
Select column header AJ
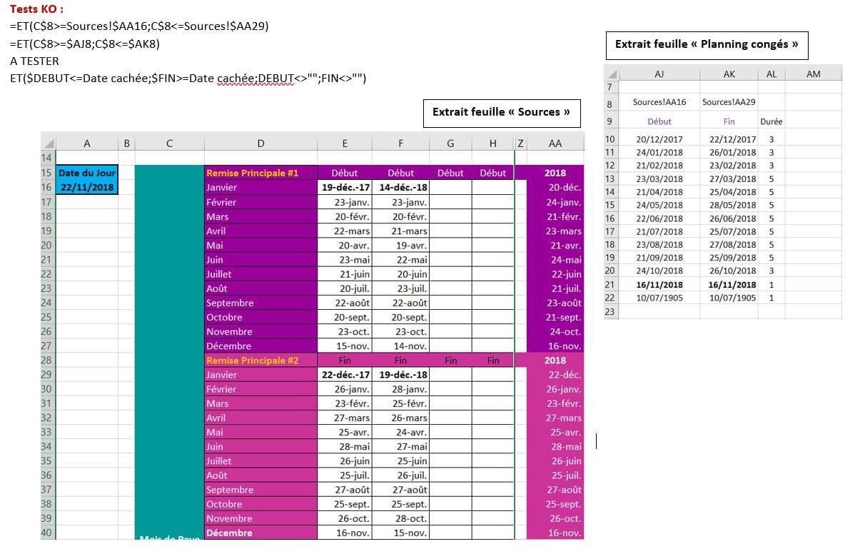point(659,74)
